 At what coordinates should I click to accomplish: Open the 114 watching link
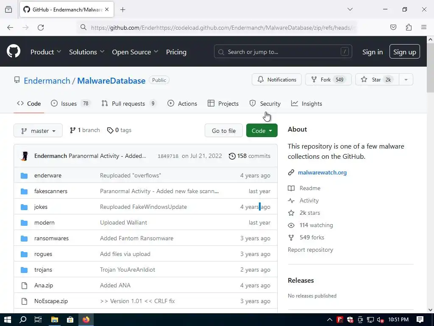coord(310,225)
